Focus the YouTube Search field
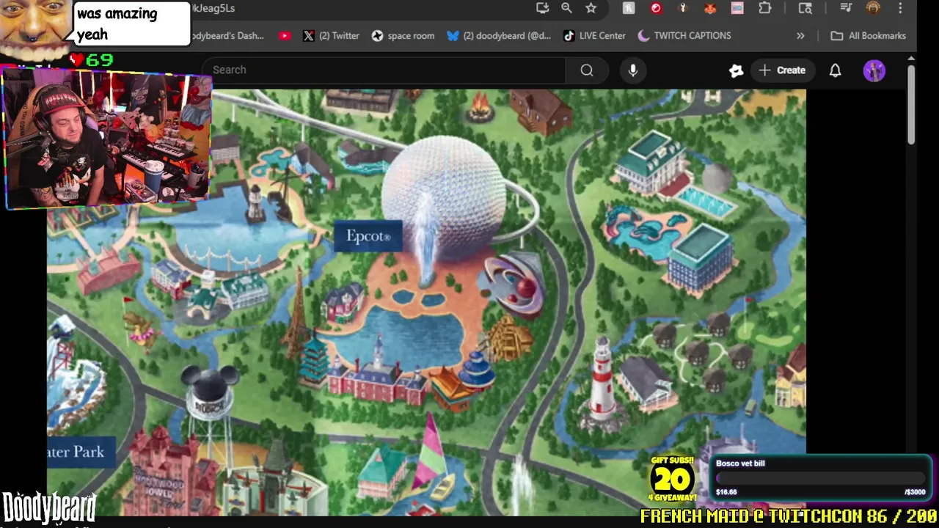This screenshot has height=528, width=939. click(x=384, y=70)
